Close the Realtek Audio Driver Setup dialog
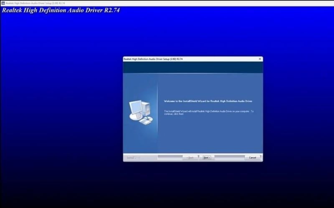The width and height of the screenshot is (334, 208). point(260,59)
